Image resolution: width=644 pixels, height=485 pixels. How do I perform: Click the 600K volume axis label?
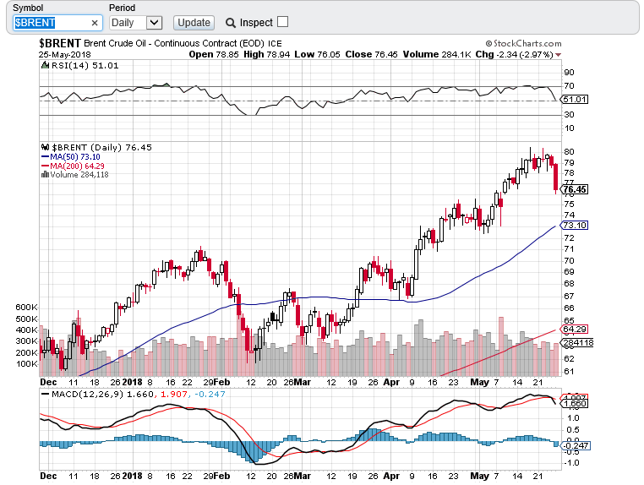[x=26, y=308]
